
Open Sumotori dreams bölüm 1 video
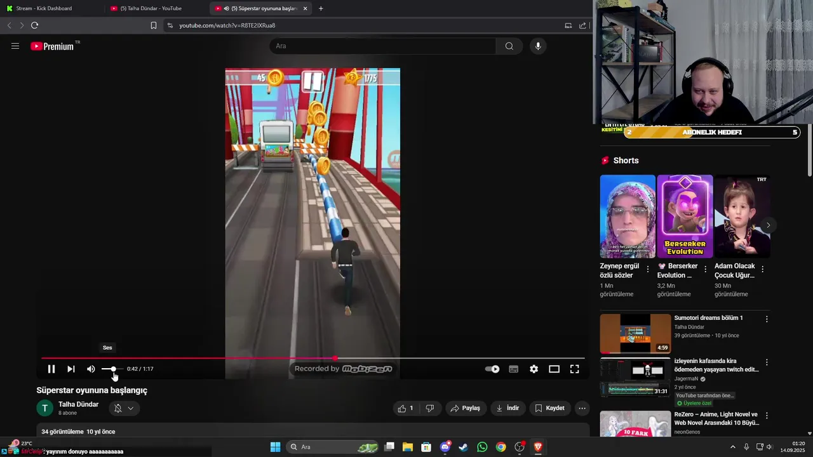pyautogui.click(x=635, y=333)
